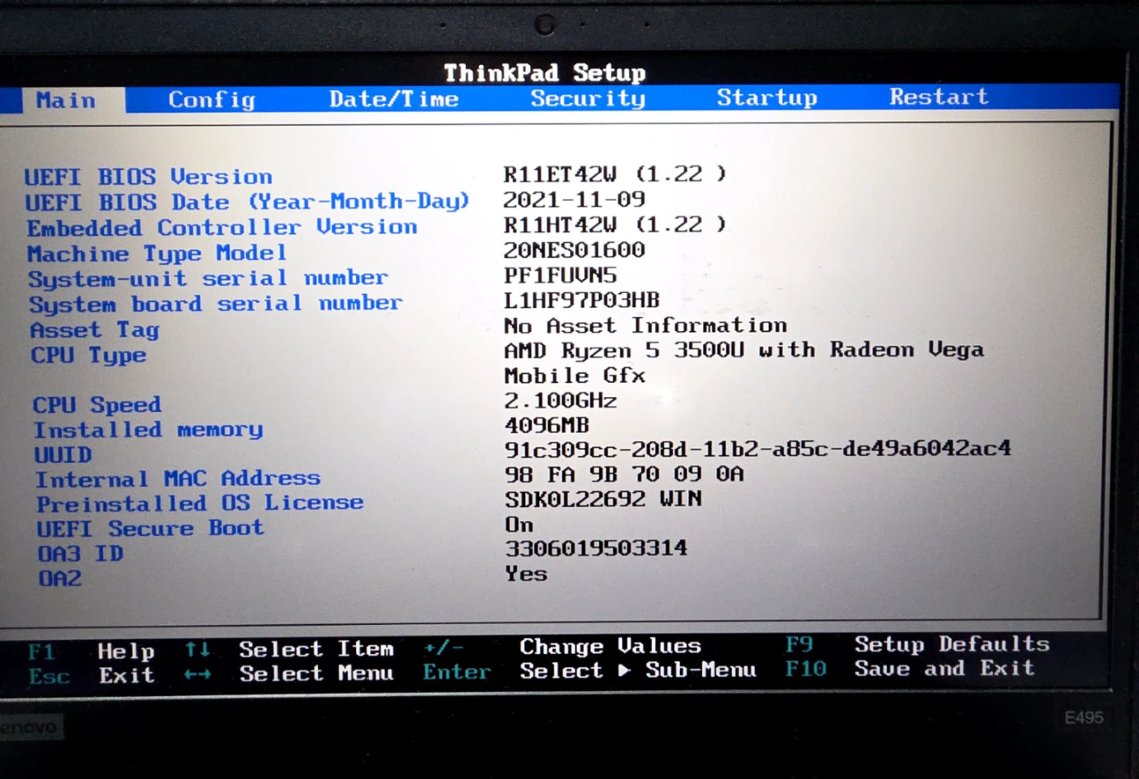Click the Enter key hint
The width and height of the screenshot is (1139, 779).
[457, 672]
